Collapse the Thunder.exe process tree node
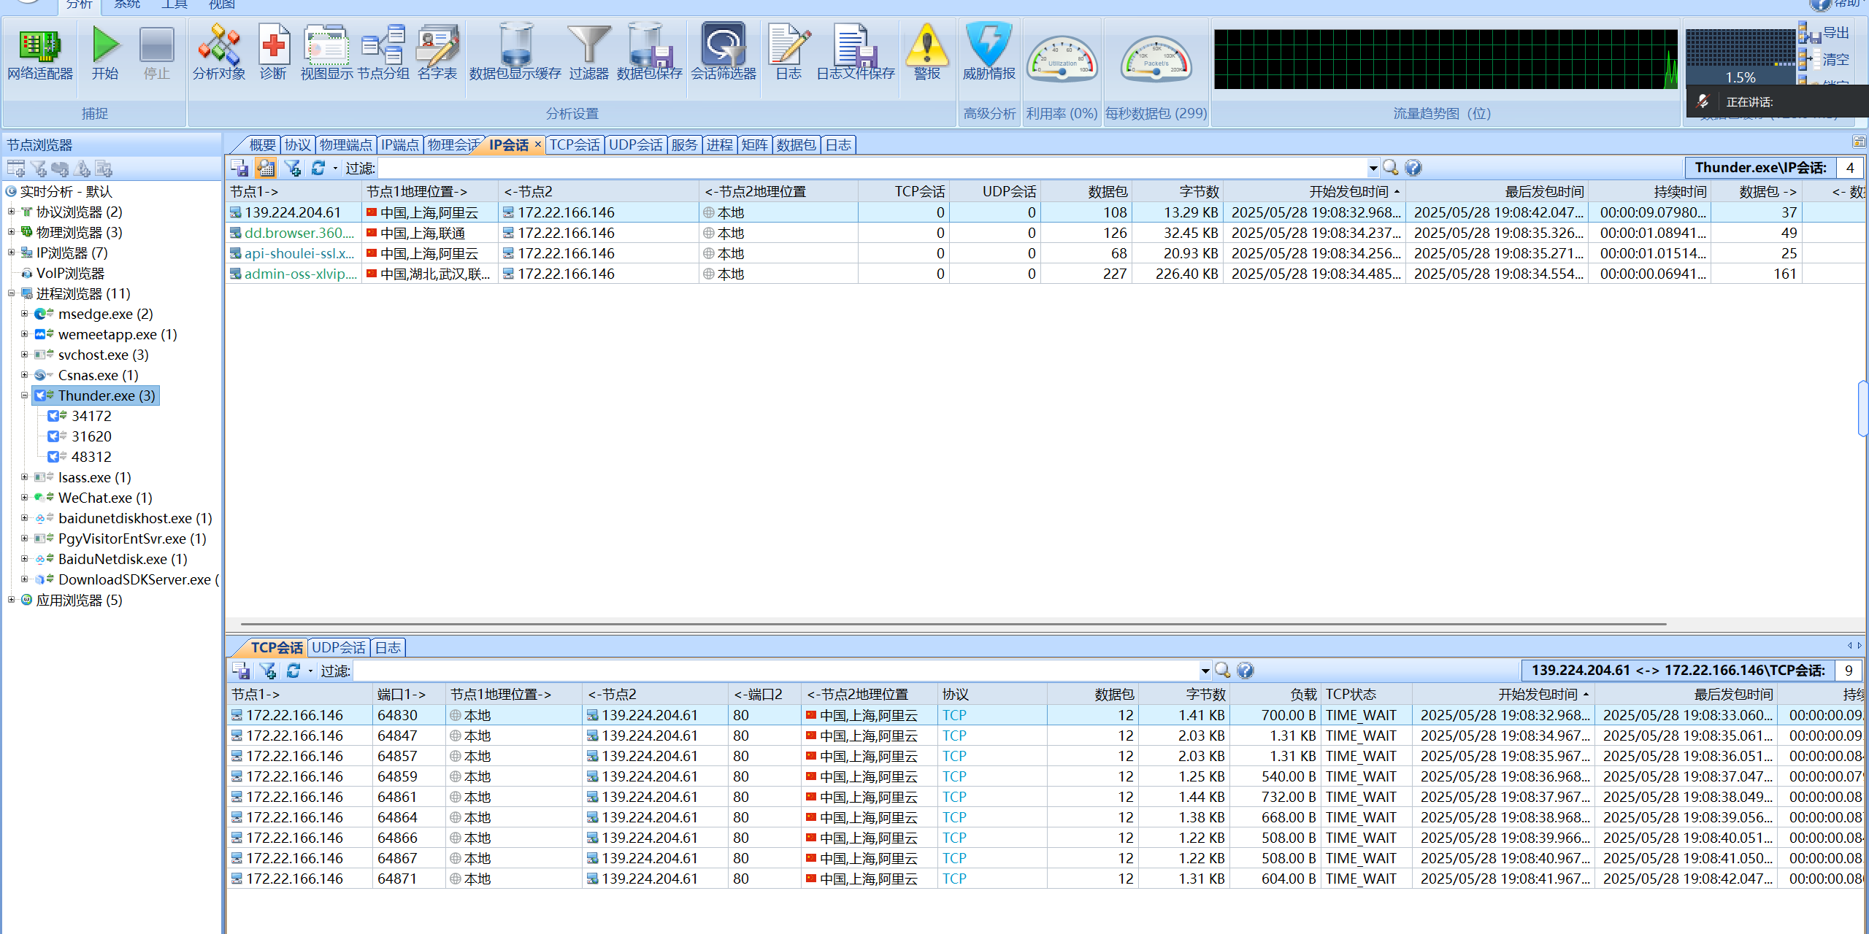Viewport: 1869px width, 934px height. click(24, 395)
